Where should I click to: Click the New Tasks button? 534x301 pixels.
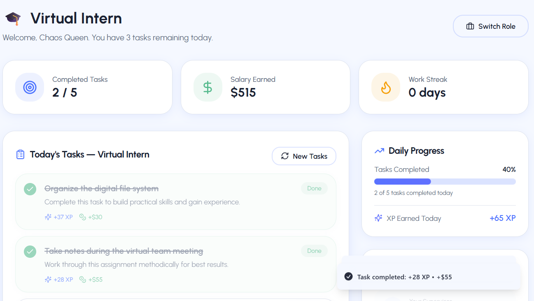[x=304, y=156]
